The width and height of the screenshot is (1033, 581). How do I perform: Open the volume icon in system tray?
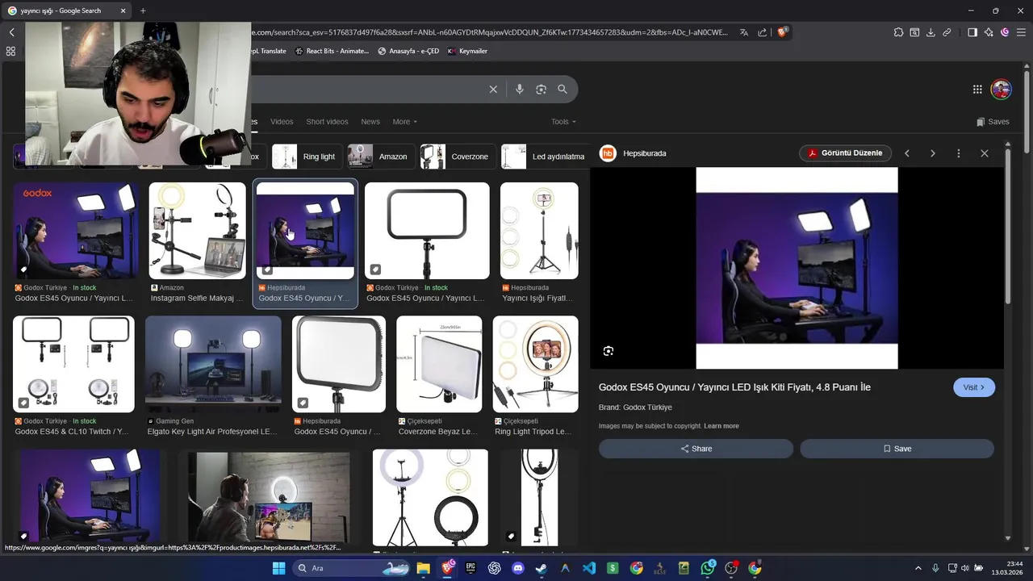[x=965, y=568]
